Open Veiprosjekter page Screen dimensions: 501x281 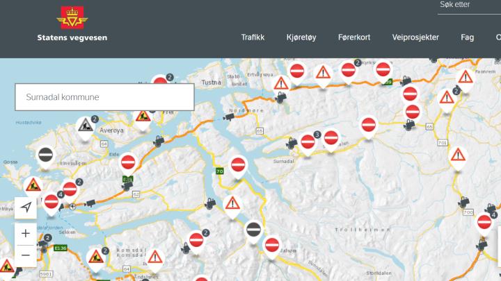pos(415,37)
